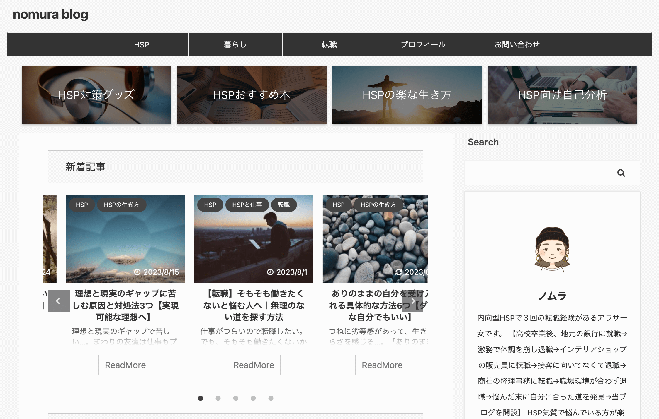Open the pebbles article thumbnail

tap(375, 239)
